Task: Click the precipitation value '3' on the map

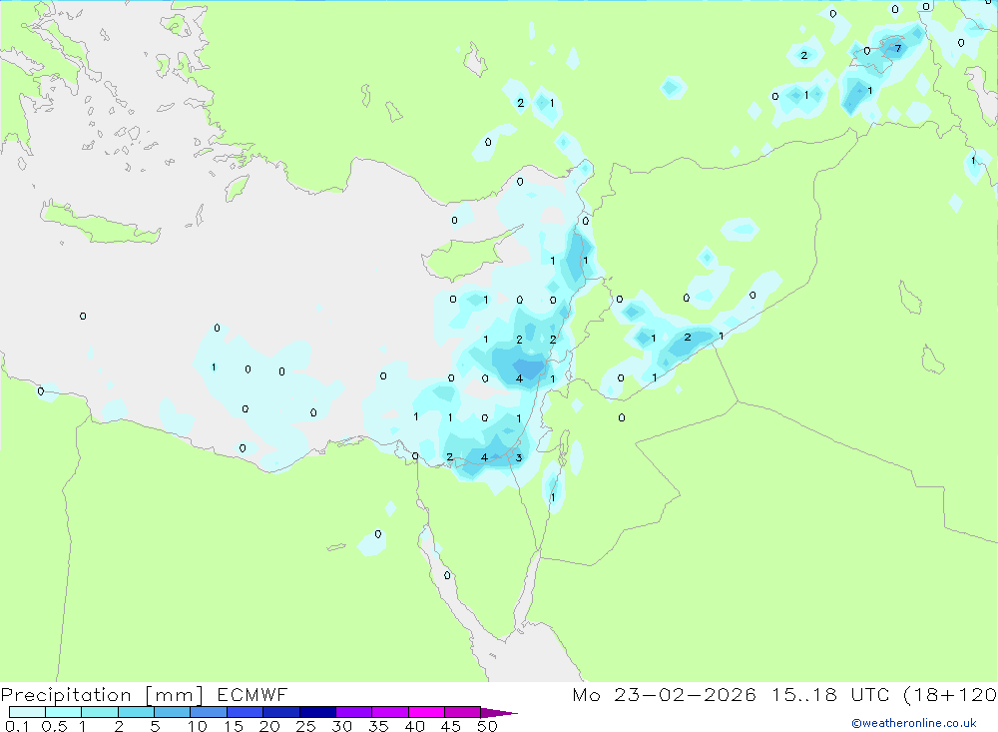Action: tap(519, 457)
